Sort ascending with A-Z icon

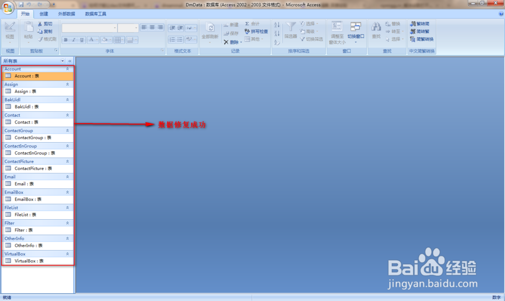277,25
